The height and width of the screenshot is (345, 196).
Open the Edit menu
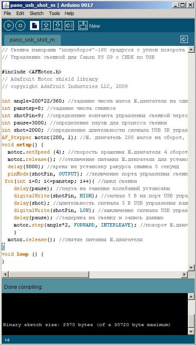[20, 13]
